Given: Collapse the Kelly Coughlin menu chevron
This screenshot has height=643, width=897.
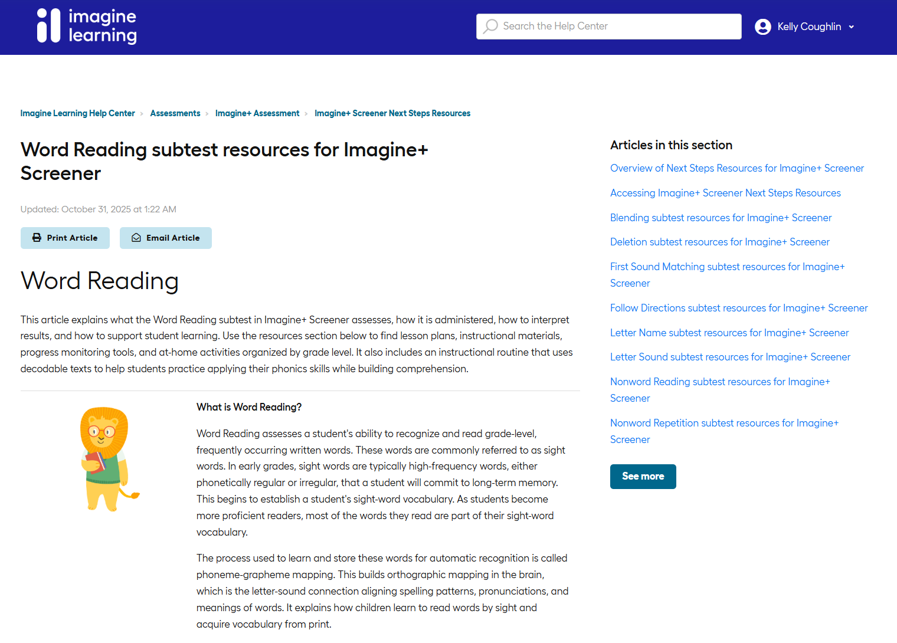Looking at the screenshot, I should [x=852, y=27].
